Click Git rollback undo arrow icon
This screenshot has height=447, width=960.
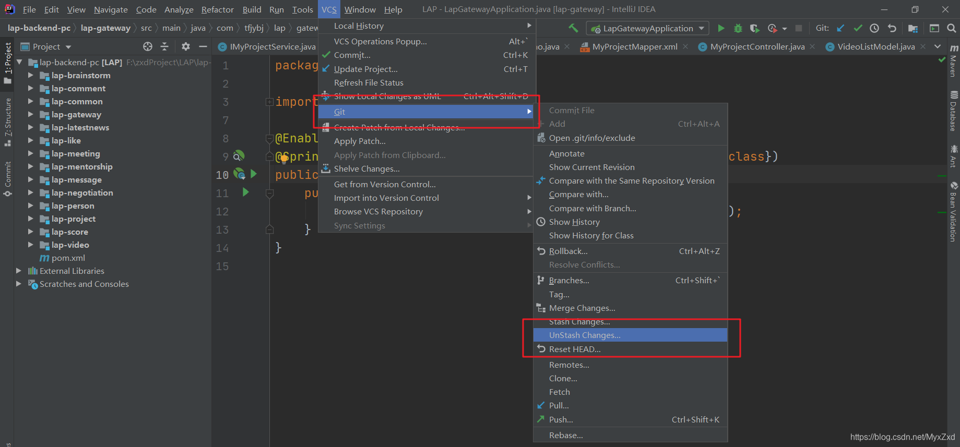[x=892, y=28]
